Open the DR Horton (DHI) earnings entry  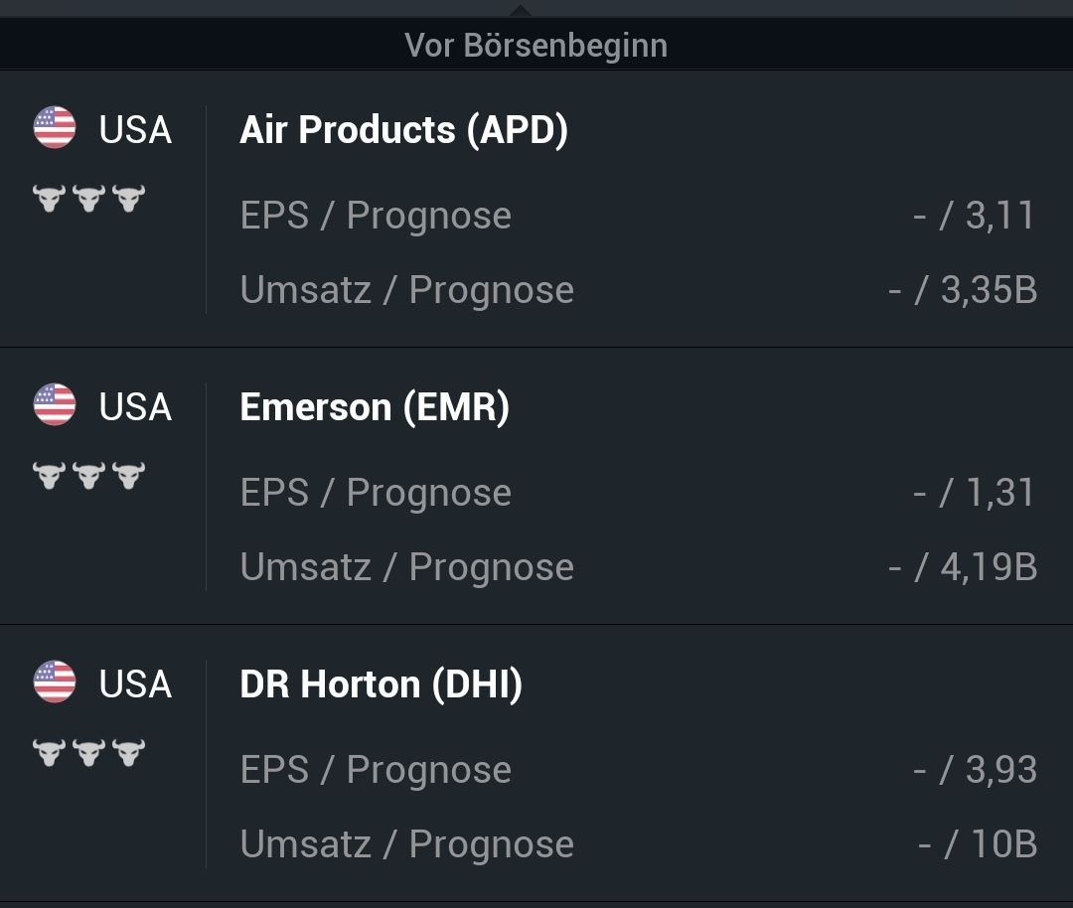[x=381, y=684]
